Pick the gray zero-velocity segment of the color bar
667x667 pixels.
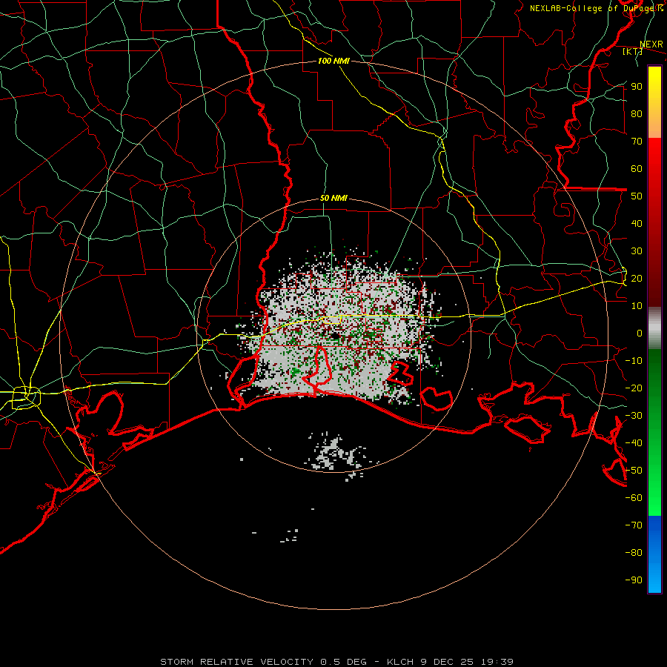coord(654,328)
